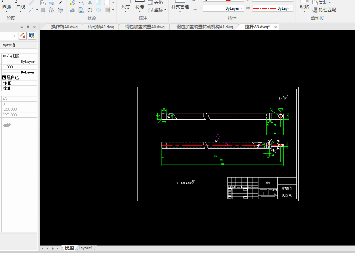Viewport: 355px width, 253px height.
Task: Switch to the Layout1 sheet tab
Action: [85, 248]
